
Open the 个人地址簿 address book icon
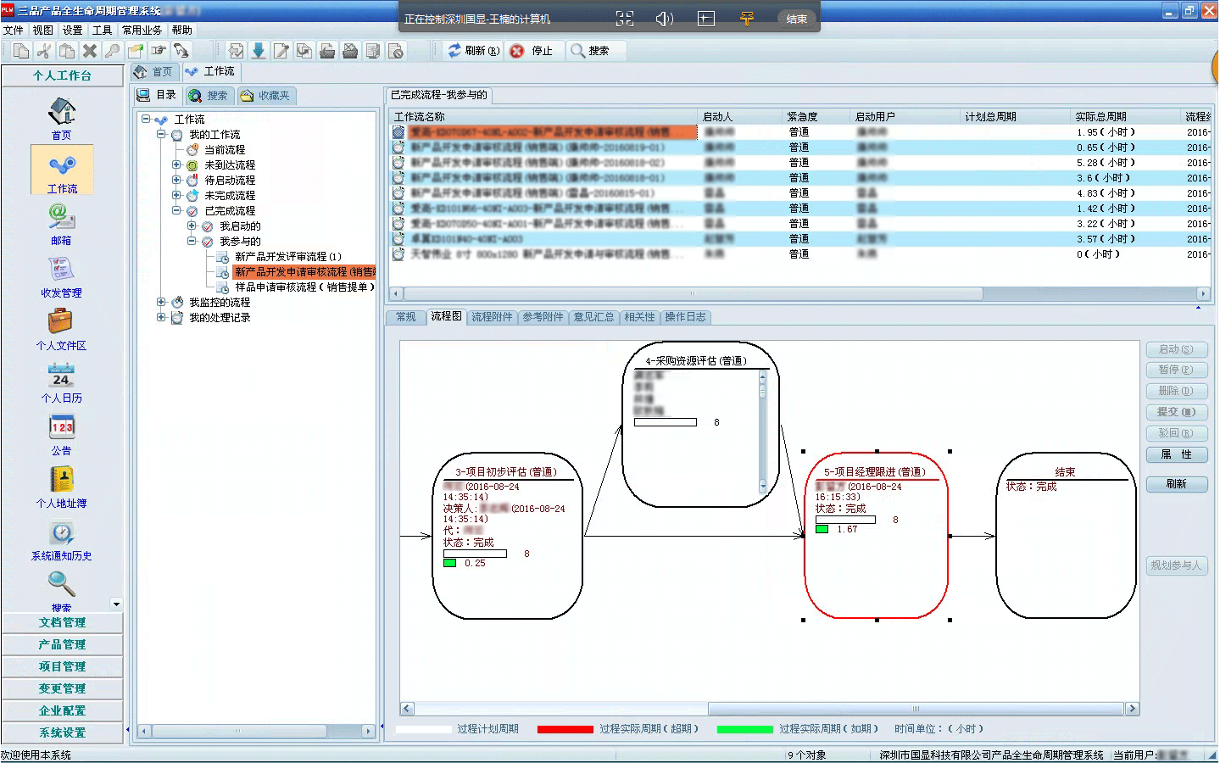tap(61, 480)
